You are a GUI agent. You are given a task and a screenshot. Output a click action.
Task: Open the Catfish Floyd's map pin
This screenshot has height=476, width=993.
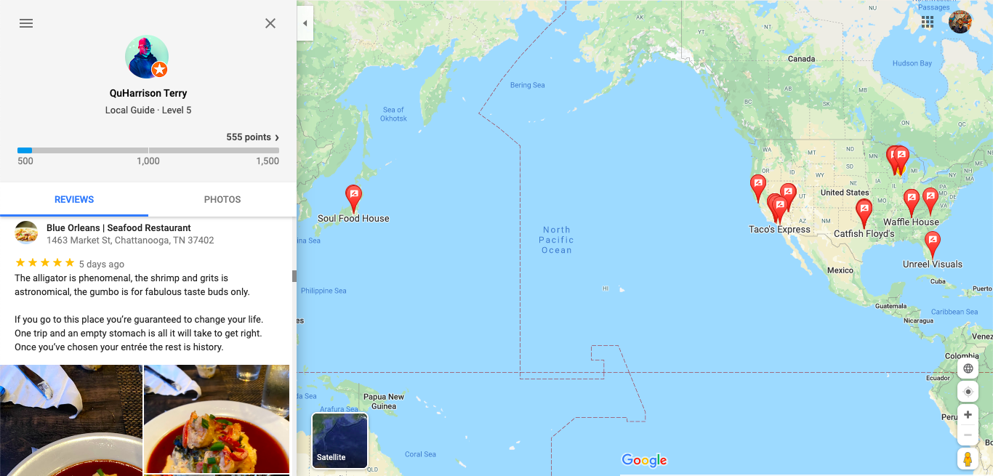864,213
